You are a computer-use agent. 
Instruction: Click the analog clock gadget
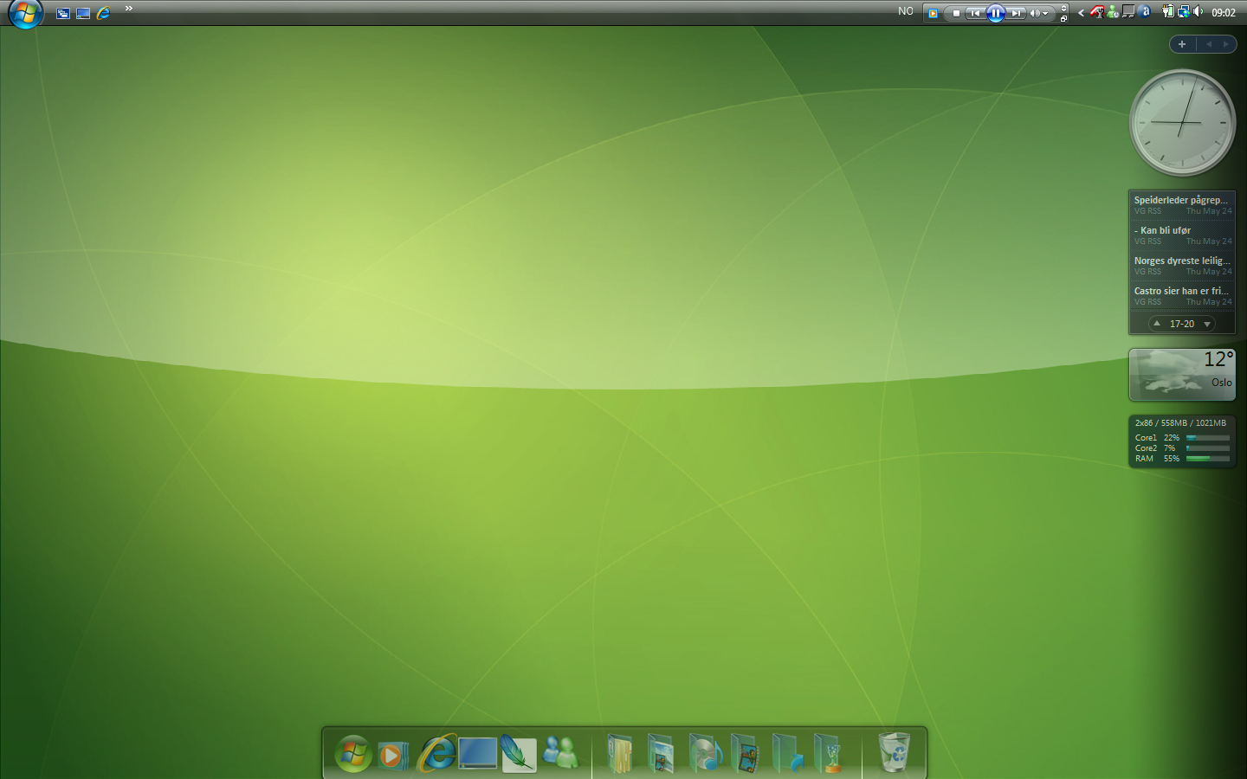tap(1182, 123)
